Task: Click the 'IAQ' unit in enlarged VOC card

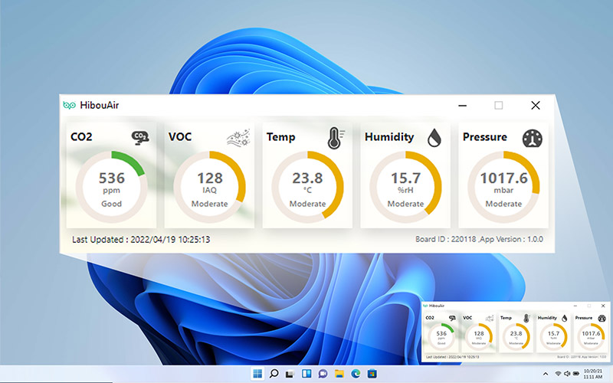Action: coord(209,190)
